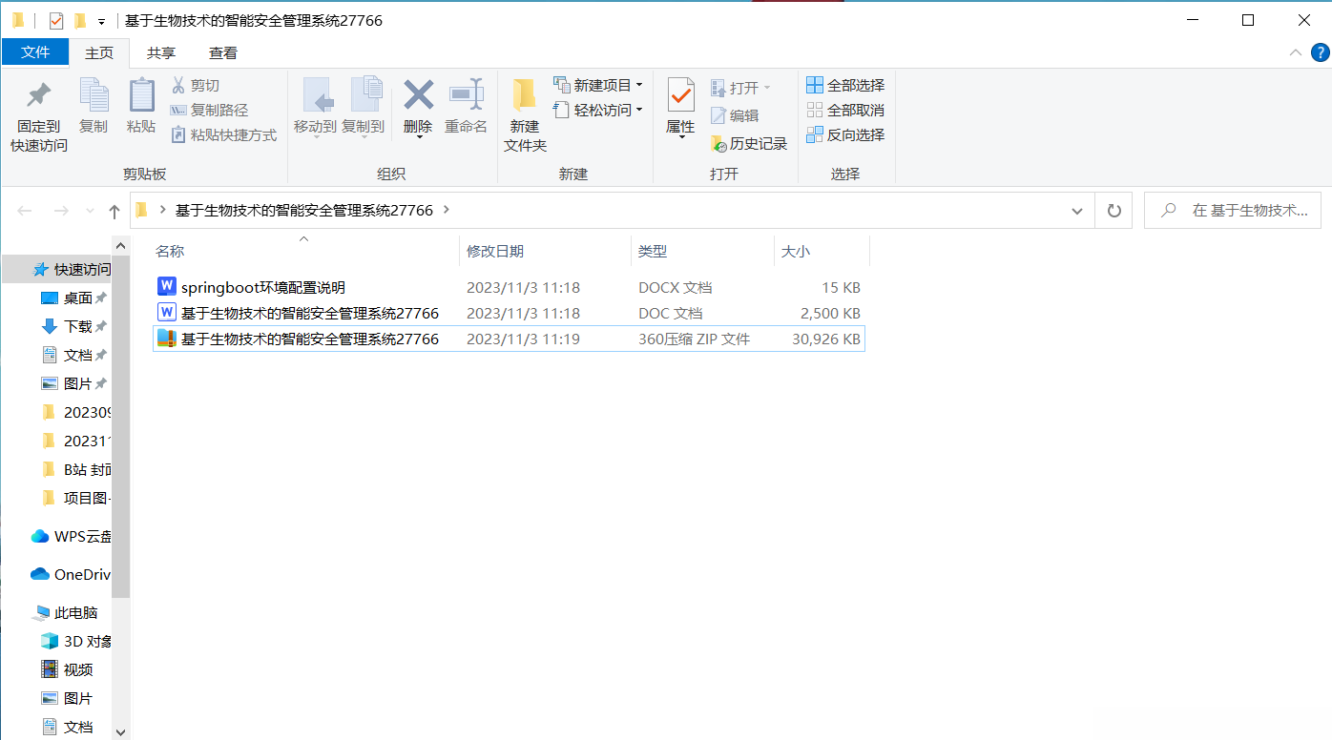Switch to the Share (共享) tab
This screenshot has width=1332, height=740.
click(x=161, y=52)
